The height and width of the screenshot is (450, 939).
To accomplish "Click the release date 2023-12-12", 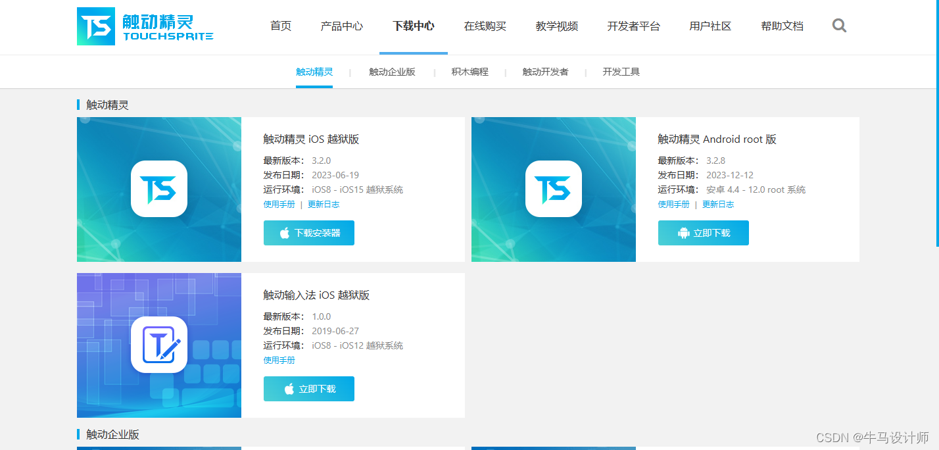I will (x=730, y=175).
